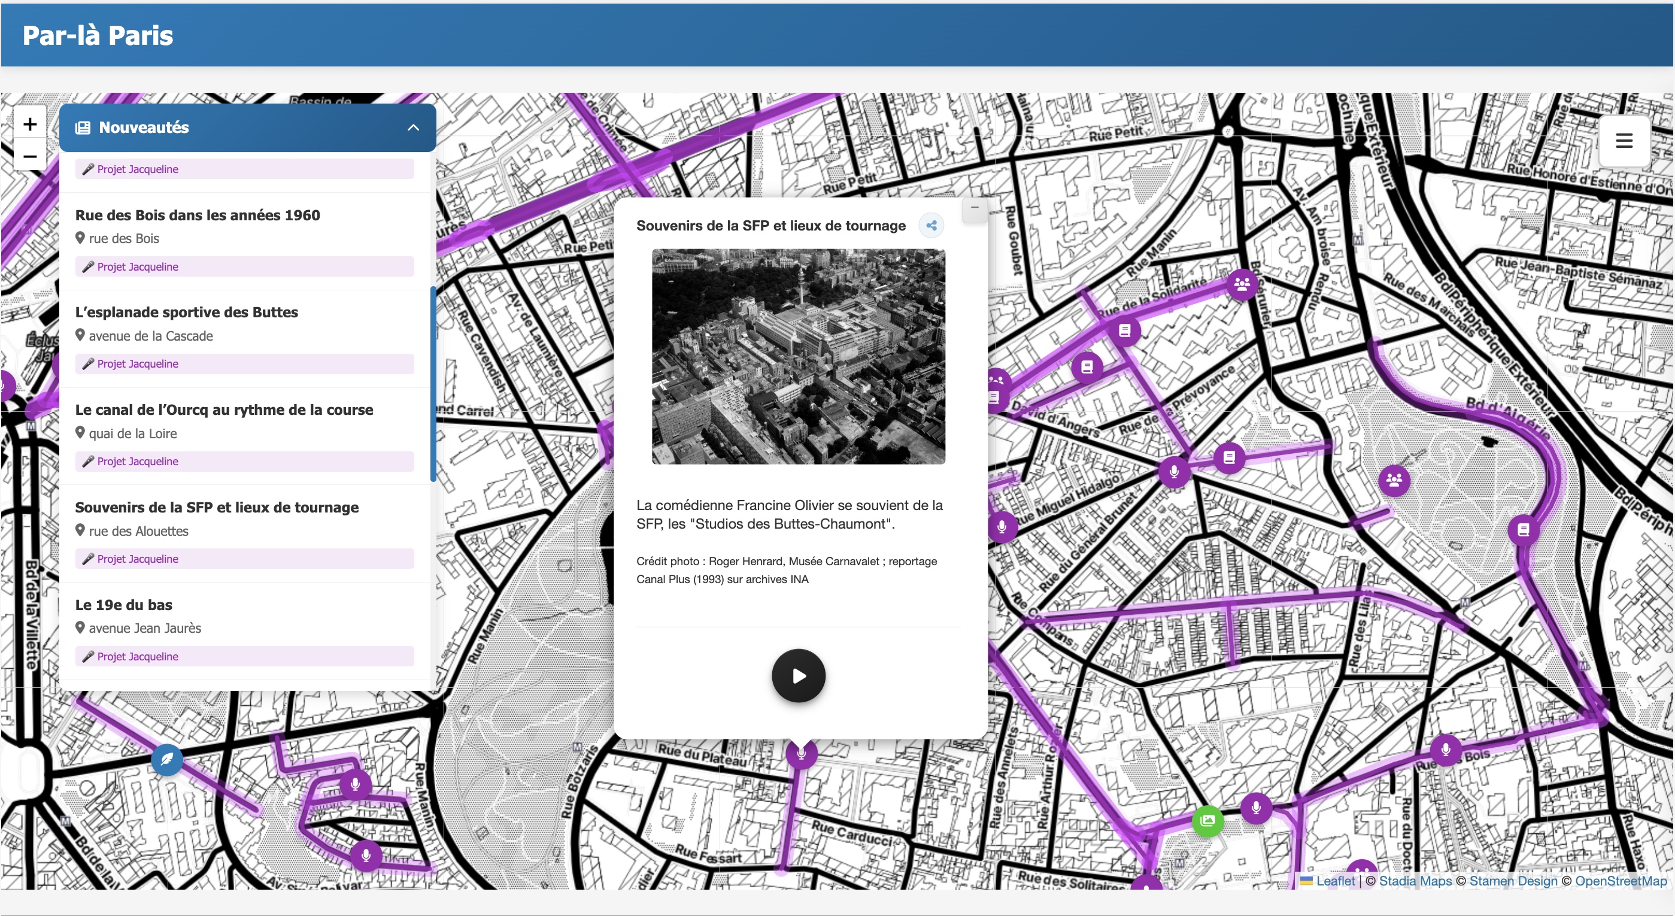This screenshot has height=916, width=1675.
Task: Click the news list scrollbar
Action: point(433,384)
